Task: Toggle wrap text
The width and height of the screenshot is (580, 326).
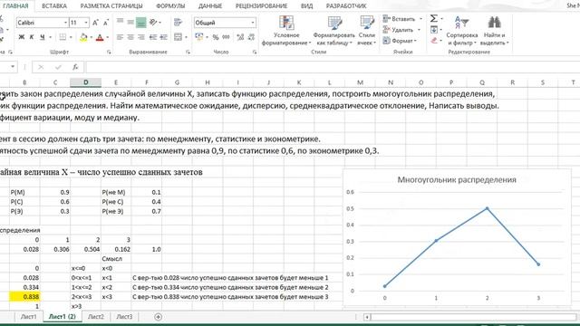Action: pyautogui.click(x=178, y=22)
